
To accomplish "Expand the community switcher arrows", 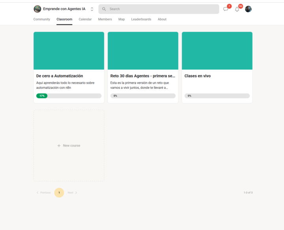I will tap(92, 9).
